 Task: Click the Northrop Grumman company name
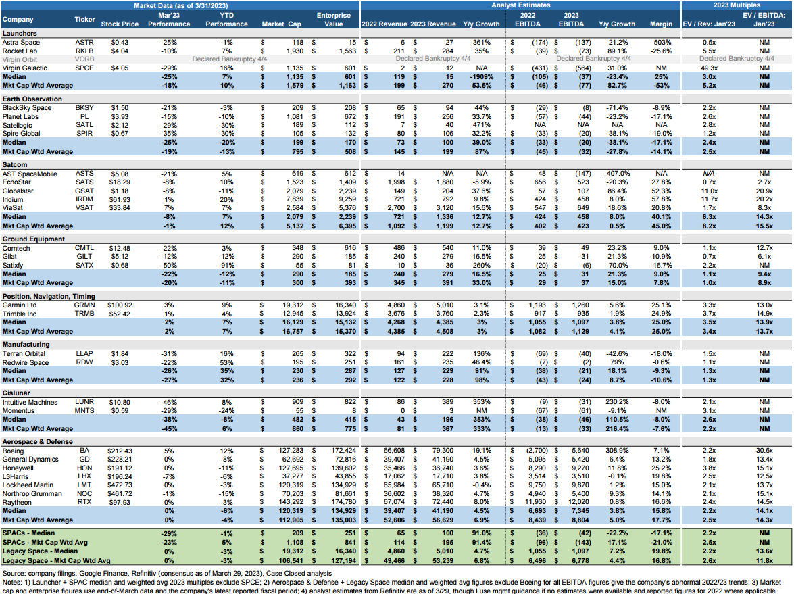click(32, 494)
